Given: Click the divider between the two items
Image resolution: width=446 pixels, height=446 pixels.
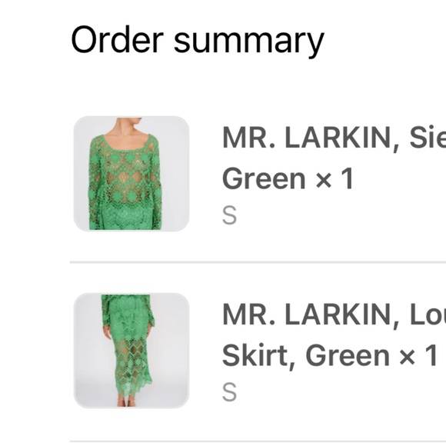Looking at the screenshot, I should [258, 262].
